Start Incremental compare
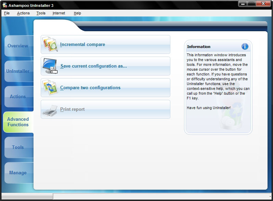Viewport: 273px width, 201px height. tap(105, 44)
